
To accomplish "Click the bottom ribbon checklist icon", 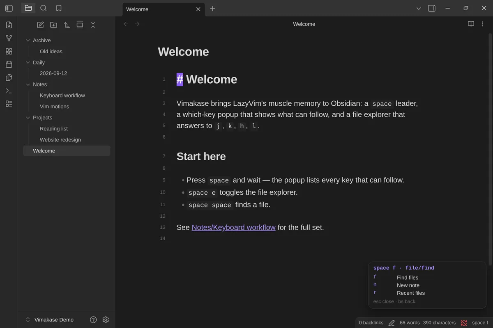I will click(9, 104).
